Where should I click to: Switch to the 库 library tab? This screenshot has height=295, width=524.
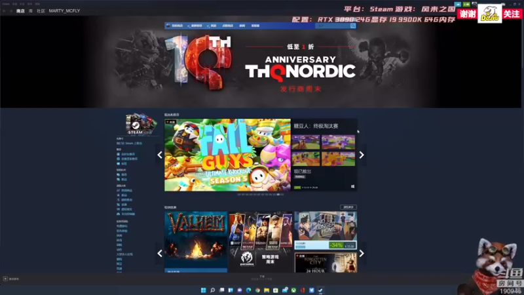pyautogui.click(x=31, y=11)
